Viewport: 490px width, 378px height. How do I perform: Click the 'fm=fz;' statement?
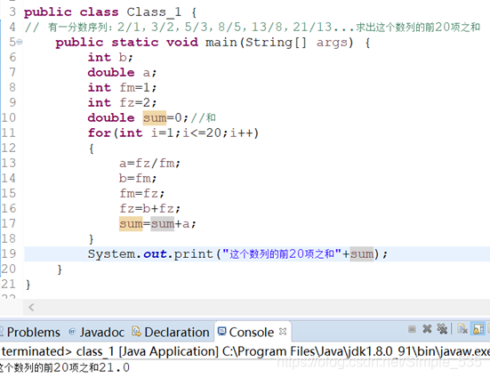(141, 194)
